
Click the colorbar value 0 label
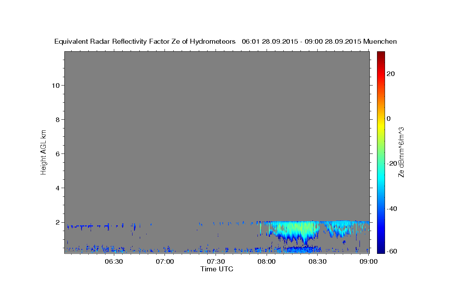(389, 119)
